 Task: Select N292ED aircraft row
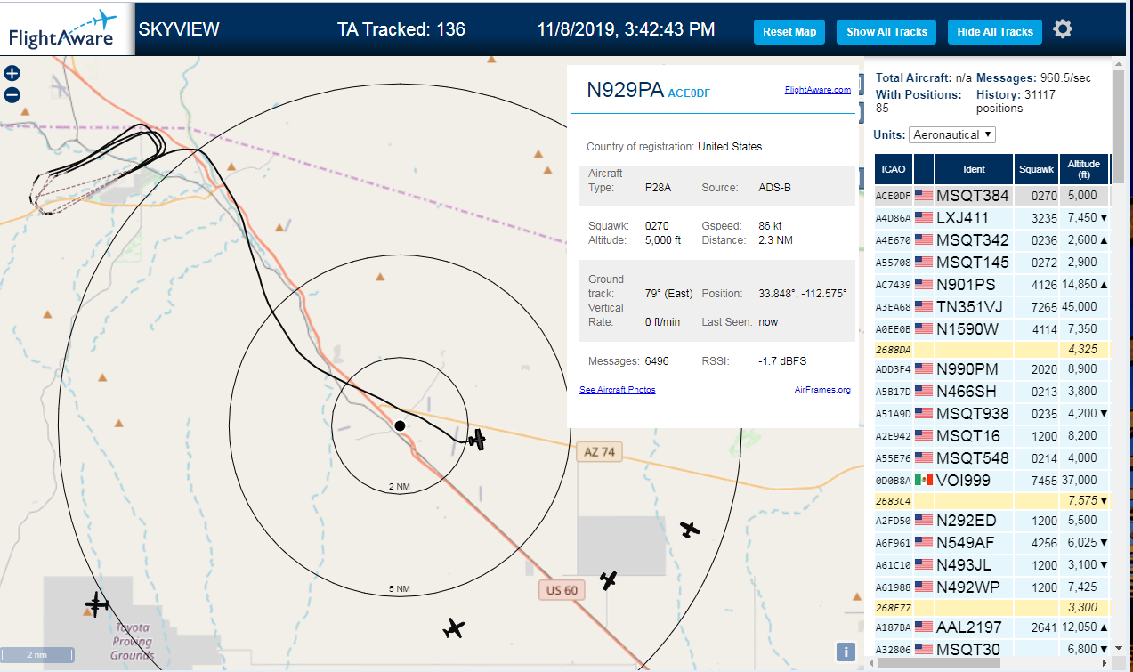tap(991, 521)
